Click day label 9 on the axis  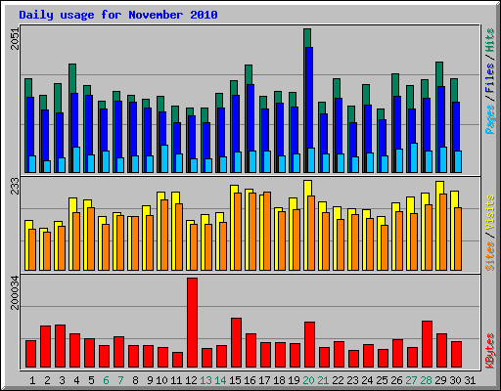coord(150,380)
